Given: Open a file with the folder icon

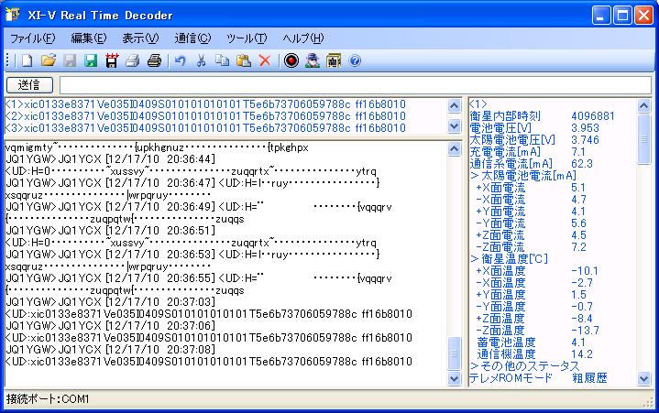Looking at the screenshot, I should tap(49, 60).
